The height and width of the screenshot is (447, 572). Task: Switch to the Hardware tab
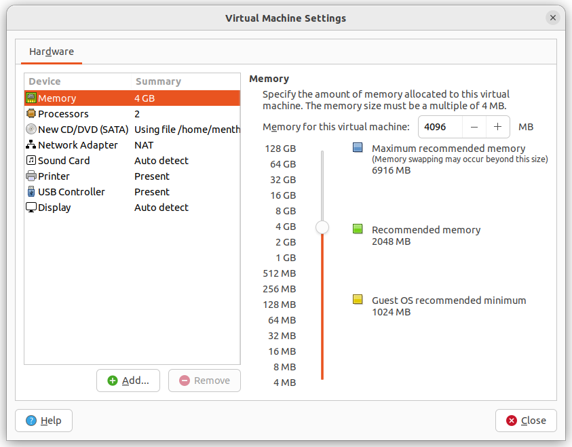pyautogui.click(x=51, y=52)
